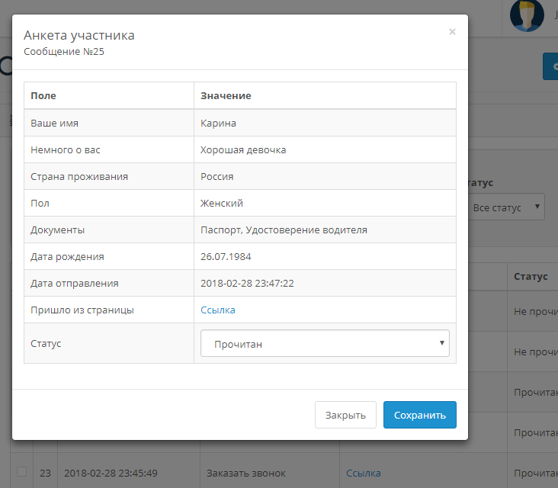Save changes with the Сохранить button
558x488 pixels.
point(419,416)
